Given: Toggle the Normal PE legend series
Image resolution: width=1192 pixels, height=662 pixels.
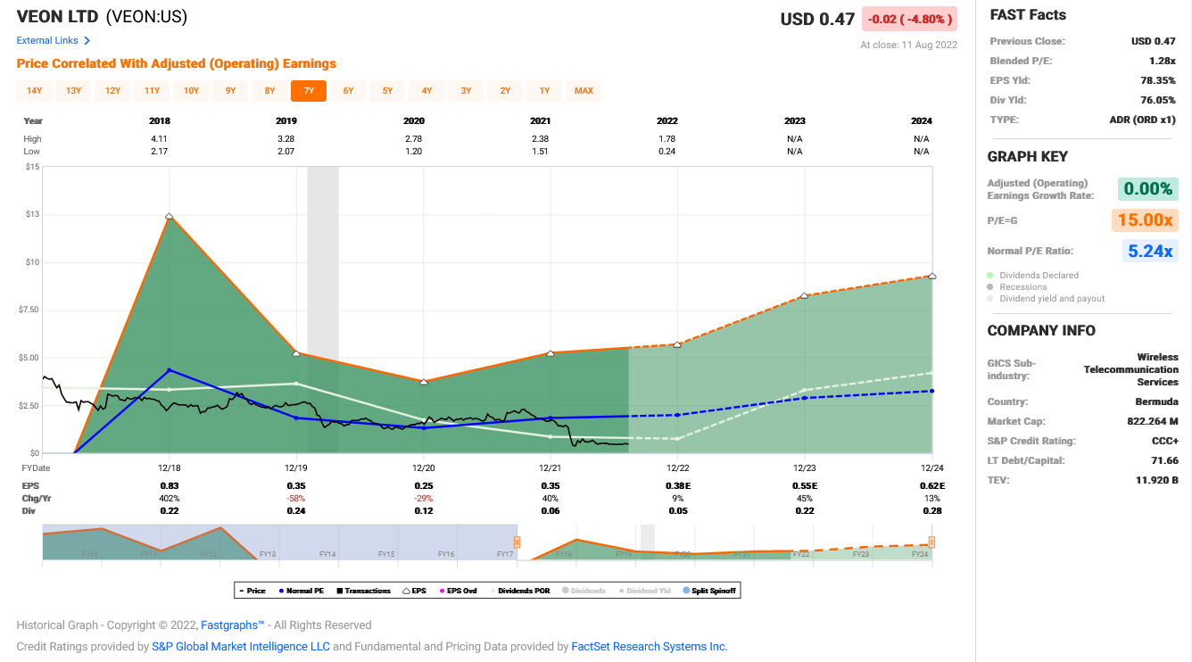Looking at the screenshot, I should 301,591.
